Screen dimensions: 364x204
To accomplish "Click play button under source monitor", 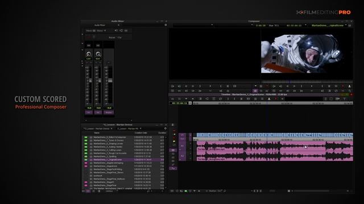I will tap(210, 86).
